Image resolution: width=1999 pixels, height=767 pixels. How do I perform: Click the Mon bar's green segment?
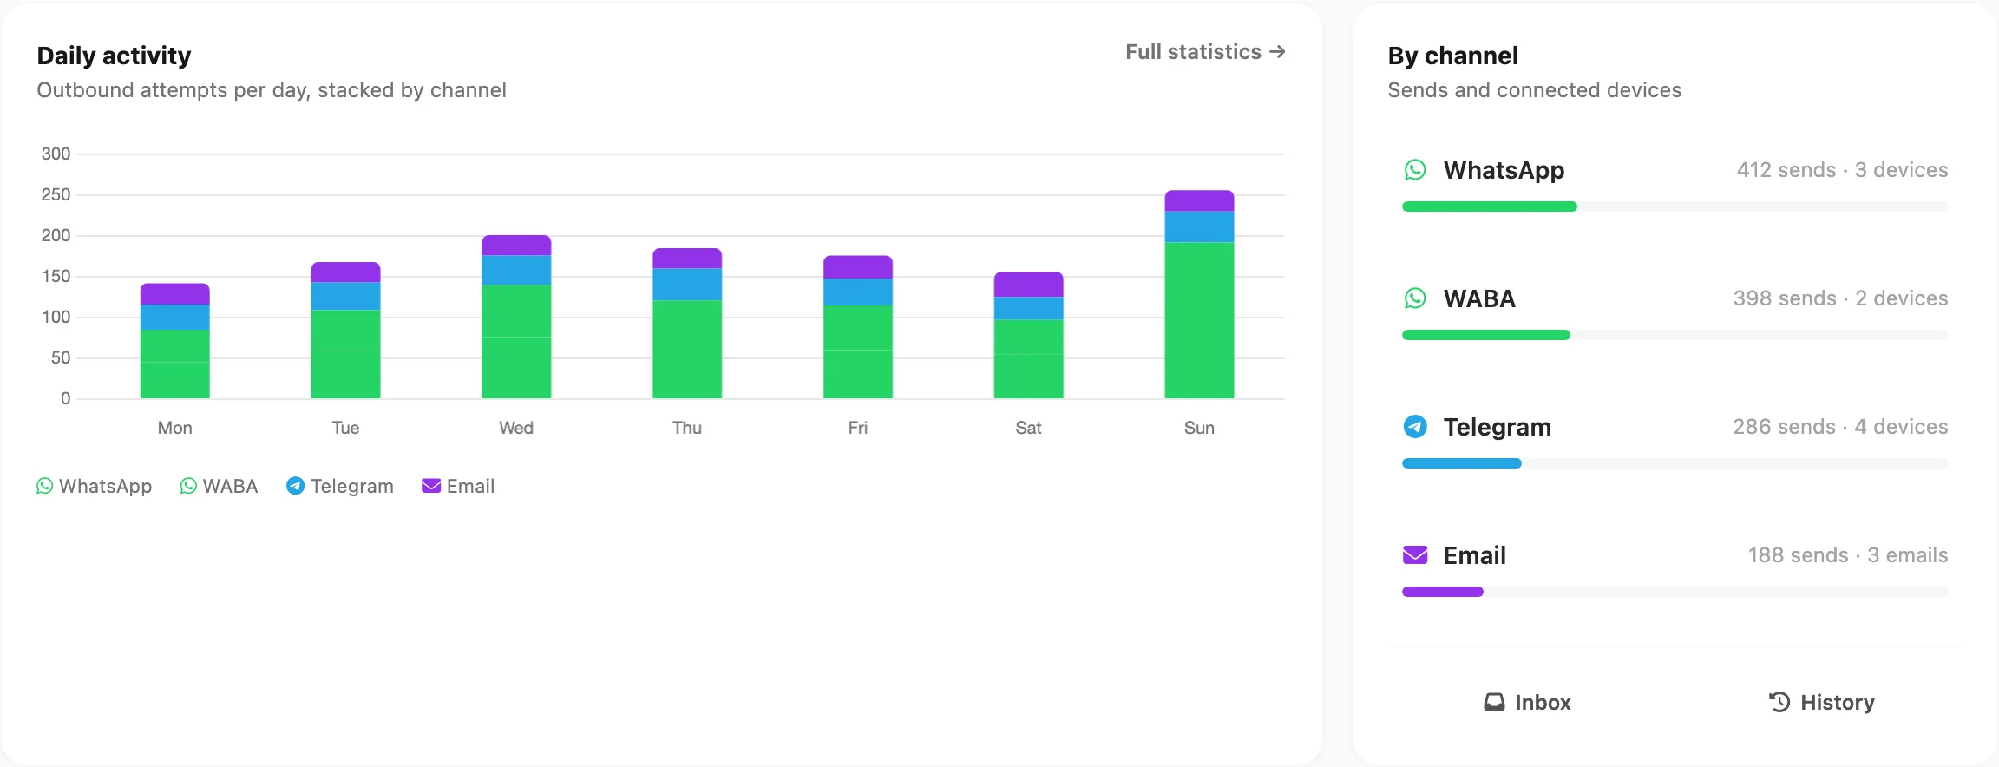(175, 364)
